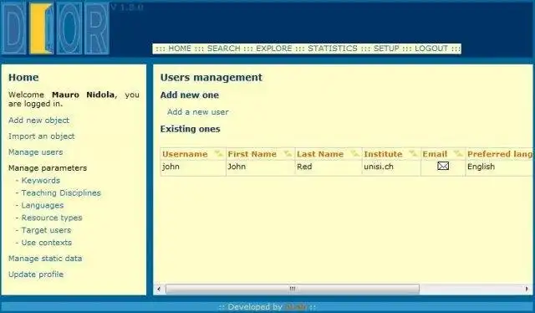Click the Add new object link
535x313 pixels.
[x=39, y=121]
